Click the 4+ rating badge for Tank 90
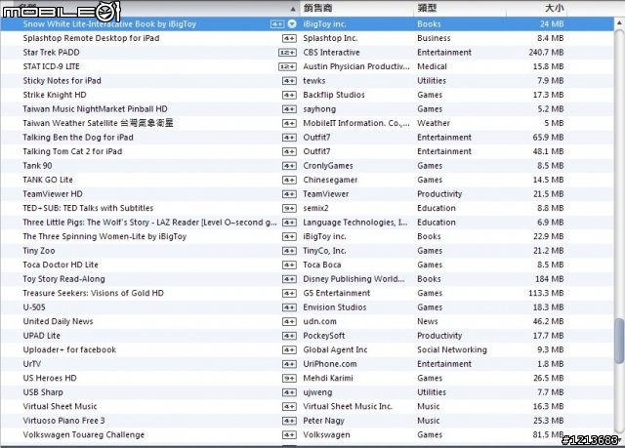The width and height of the screenshot is (625, 448). (289, 166)
